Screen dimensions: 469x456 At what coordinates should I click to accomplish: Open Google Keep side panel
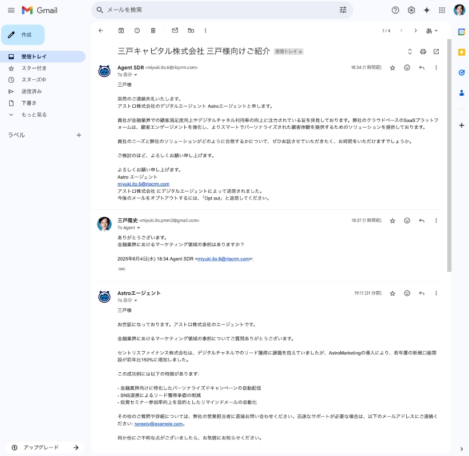(462, 52)
